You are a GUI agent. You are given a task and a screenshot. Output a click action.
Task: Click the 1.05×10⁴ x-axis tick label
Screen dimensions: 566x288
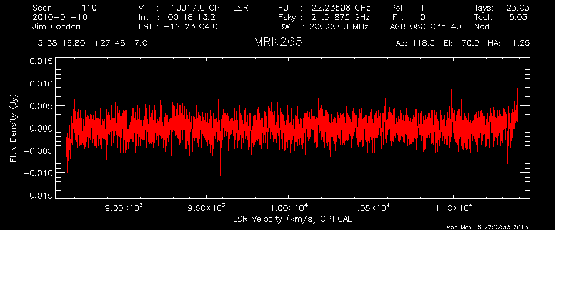[371, 208]
